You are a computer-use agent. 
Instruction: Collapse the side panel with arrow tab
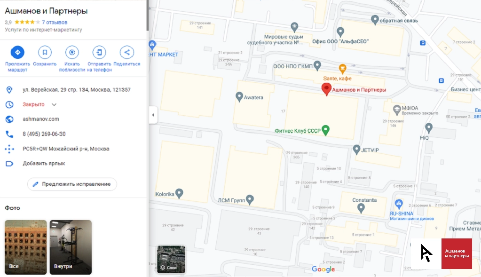click(153, 115)
